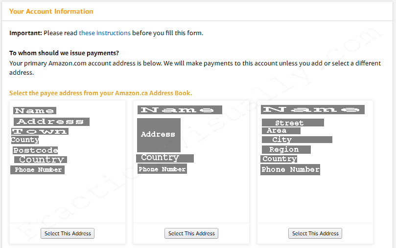This screenshot has width=396, height=248.
Task: Click the large Address block in middle card
Action: click(159, 135)
